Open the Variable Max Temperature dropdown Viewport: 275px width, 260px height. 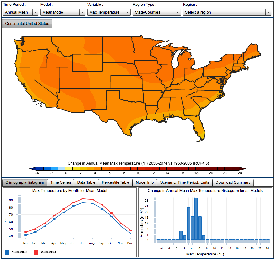[108, 12]
